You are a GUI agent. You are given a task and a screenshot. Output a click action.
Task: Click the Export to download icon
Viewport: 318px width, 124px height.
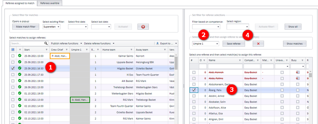(x=158, y=43)
